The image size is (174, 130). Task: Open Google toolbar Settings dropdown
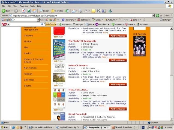coord(166,20)
